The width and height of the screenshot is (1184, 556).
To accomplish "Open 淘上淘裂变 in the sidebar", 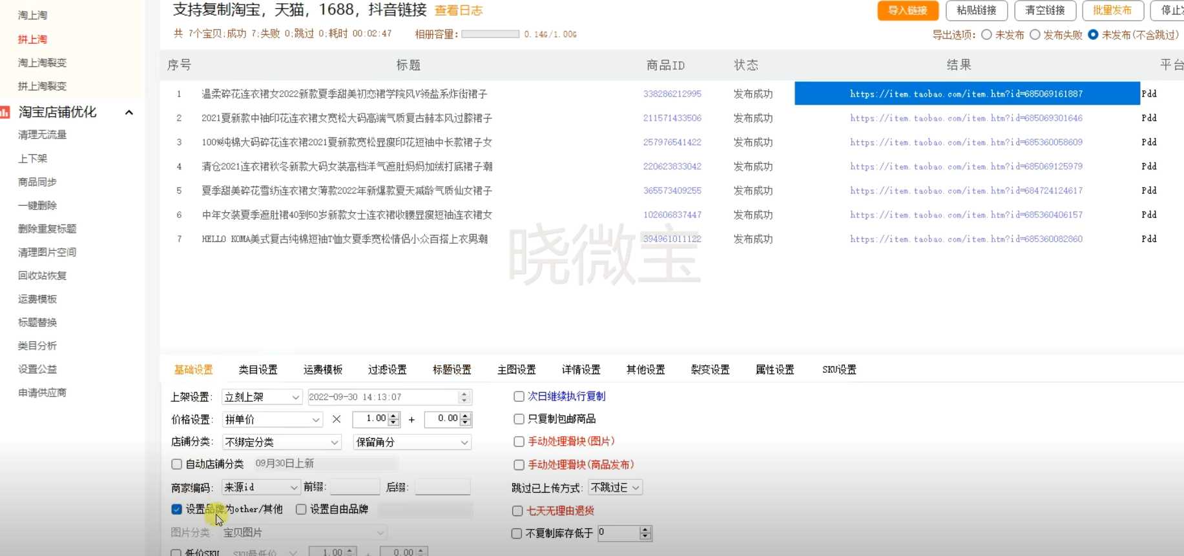I will click(42, 63).
